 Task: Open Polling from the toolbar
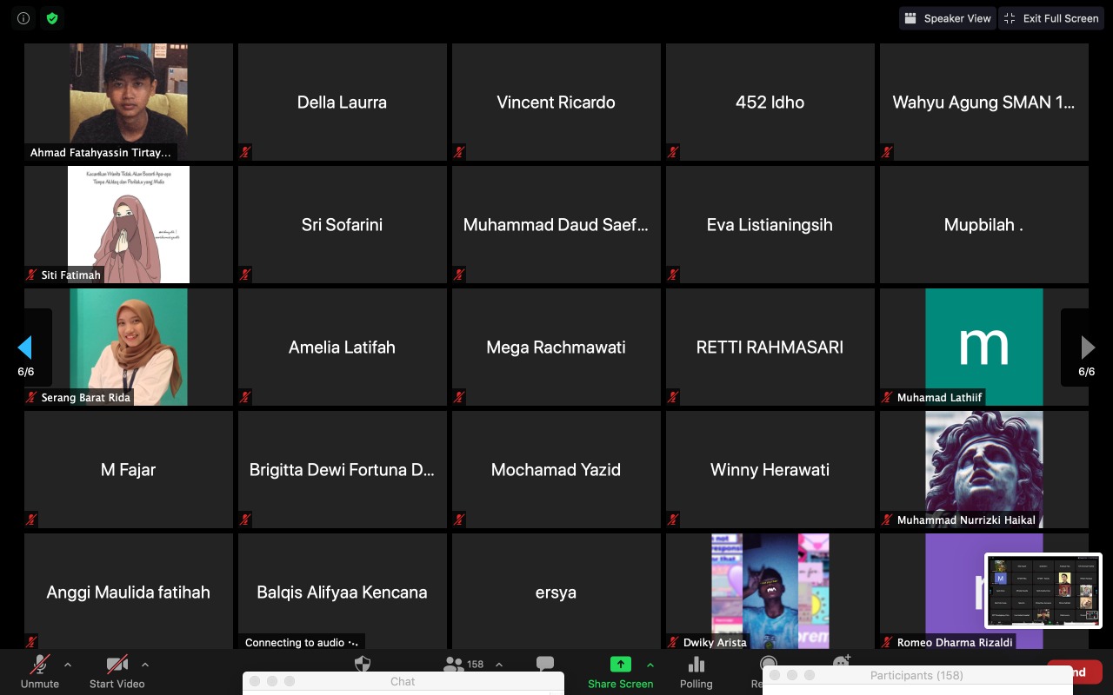pos(696,665)
